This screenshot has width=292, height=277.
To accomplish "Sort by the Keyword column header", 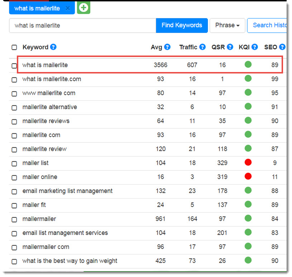I will (35, 47).
